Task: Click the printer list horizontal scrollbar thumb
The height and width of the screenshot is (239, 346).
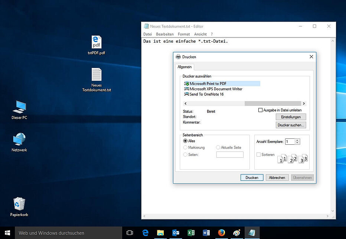Action: [273, 104]
